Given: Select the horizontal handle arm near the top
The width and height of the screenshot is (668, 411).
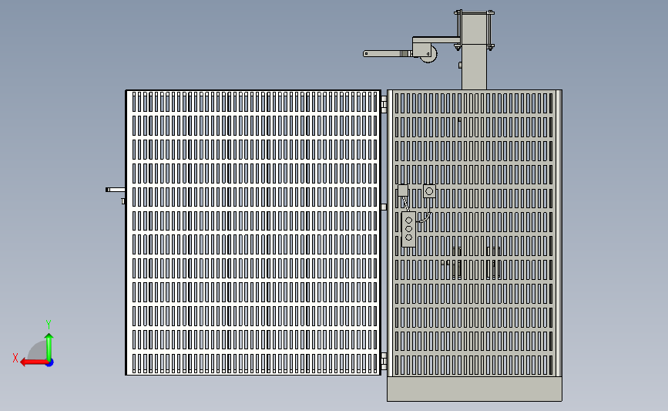Looking at the screenshot, I should coord(388,54).
